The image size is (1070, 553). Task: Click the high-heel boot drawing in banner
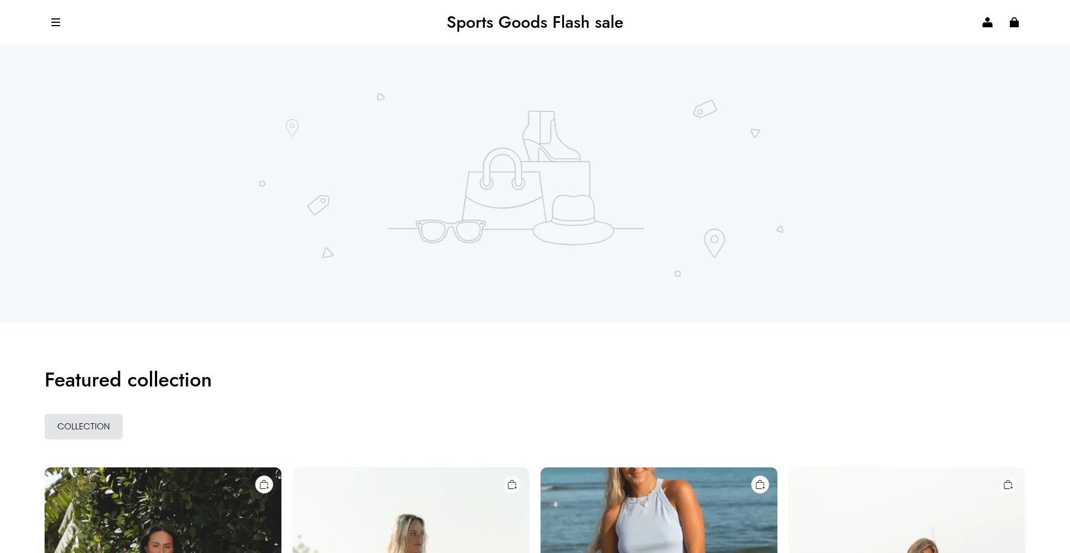(x=551, y=135)
